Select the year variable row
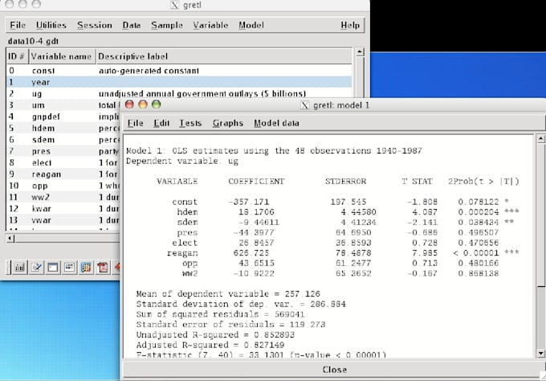The height and width of the screenshot is (381, 546). 40,82
